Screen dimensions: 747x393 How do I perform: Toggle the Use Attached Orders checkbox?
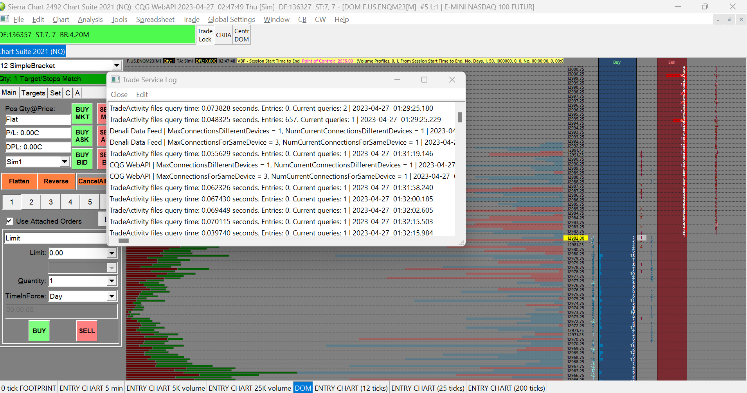pyautogui.click(x=9, y=221)
